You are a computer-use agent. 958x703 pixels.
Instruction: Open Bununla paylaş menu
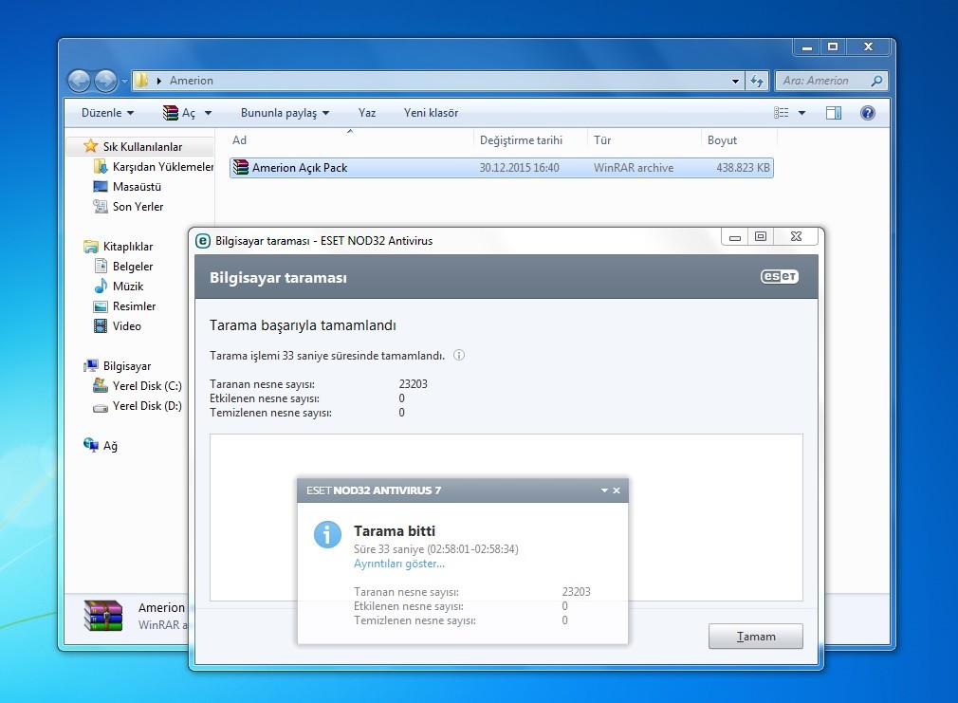[x=285, y=113]
